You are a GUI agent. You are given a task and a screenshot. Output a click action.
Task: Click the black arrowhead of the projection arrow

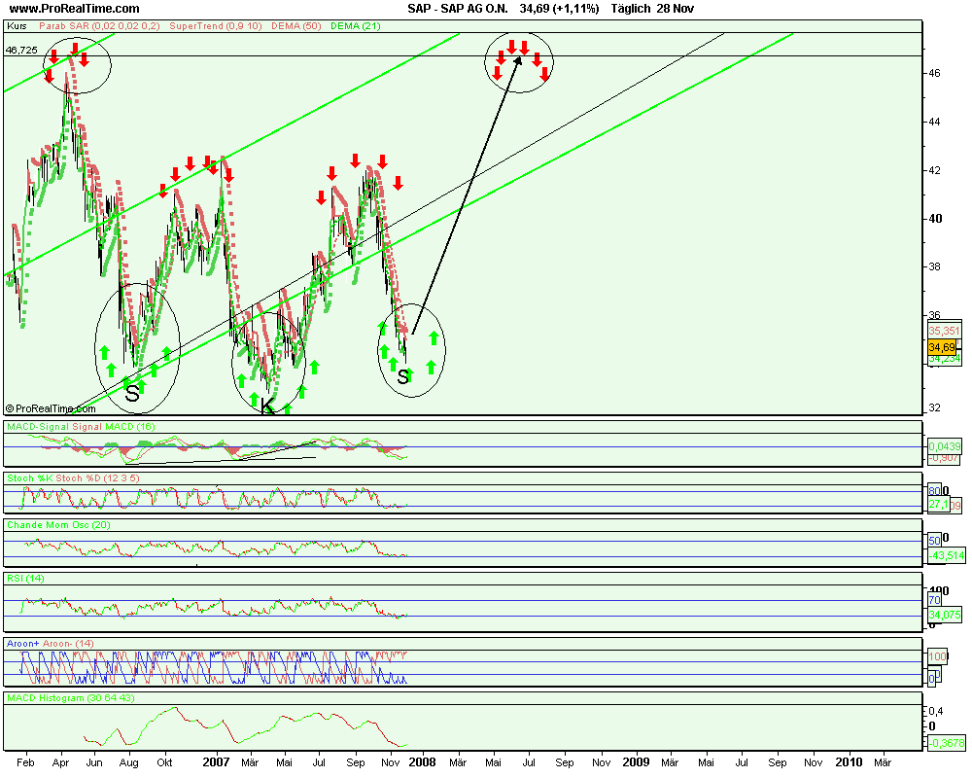pos(518,60)
